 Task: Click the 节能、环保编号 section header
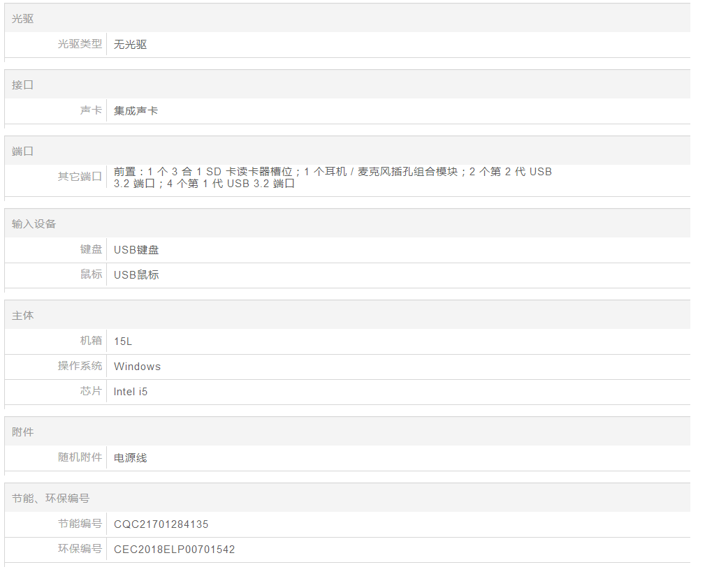point(51,499)
